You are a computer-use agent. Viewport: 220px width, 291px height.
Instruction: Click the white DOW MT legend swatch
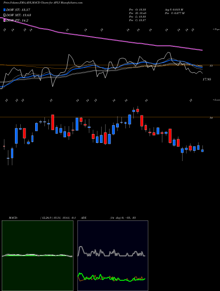[4, 15]
